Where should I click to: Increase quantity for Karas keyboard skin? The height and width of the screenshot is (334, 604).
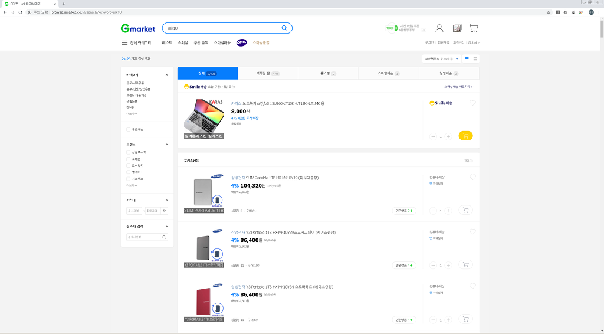[448, 136]
